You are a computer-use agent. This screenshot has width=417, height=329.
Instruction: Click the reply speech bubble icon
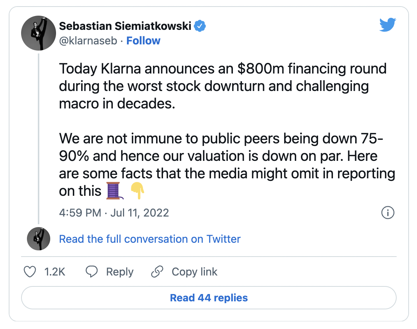pos(91,271)
